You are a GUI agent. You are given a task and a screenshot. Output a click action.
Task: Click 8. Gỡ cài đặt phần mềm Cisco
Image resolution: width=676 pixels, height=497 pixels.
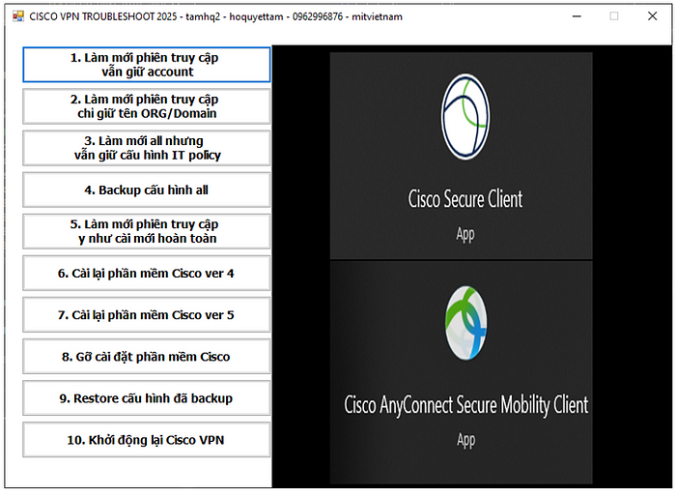147,357
